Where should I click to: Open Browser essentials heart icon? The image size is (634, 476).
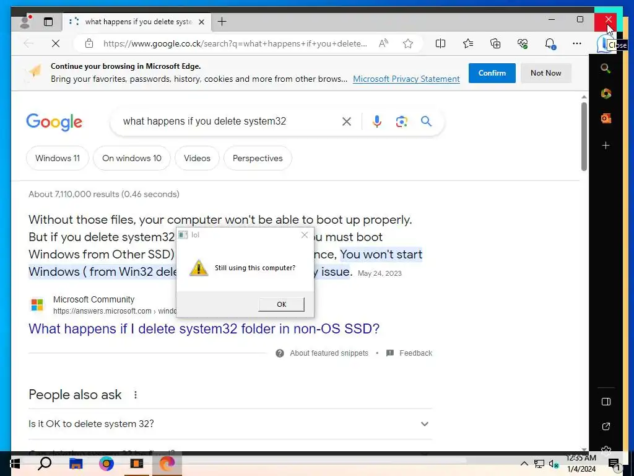click(x=523, y=43)
